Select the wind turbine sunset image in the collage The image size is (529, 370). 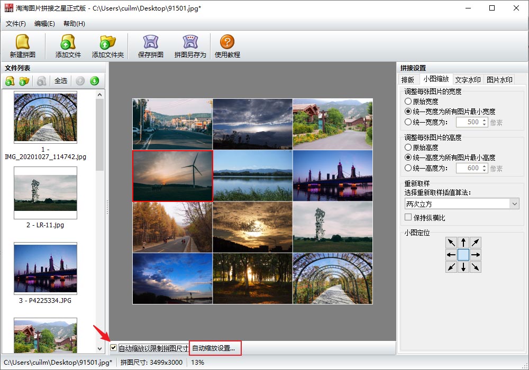tap(173, 175)
